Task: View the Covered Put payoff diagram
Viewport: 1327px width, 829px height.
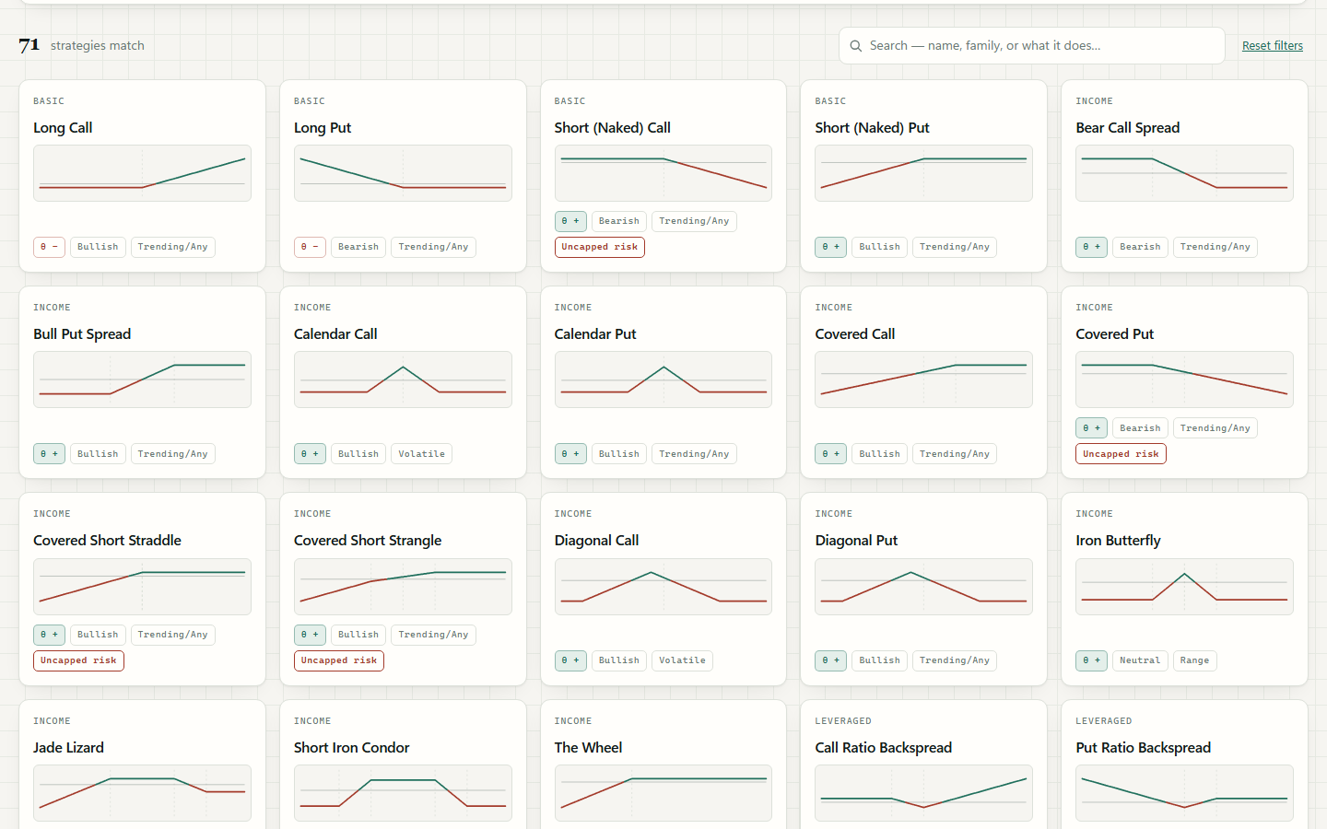Action: [x=1184, y=379]
